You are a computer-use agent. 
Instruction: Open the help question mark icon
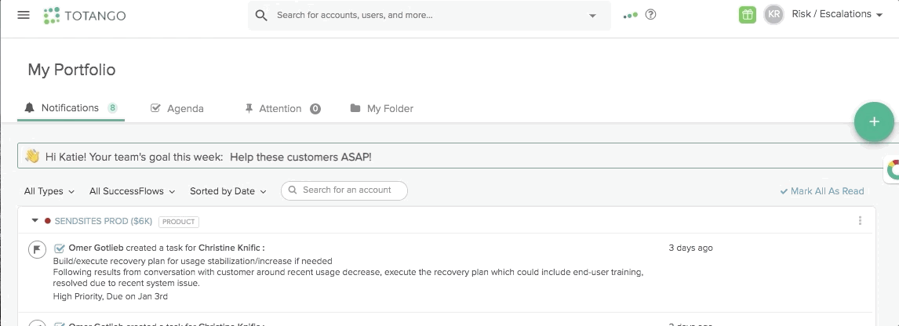click(x=651, y=15)
